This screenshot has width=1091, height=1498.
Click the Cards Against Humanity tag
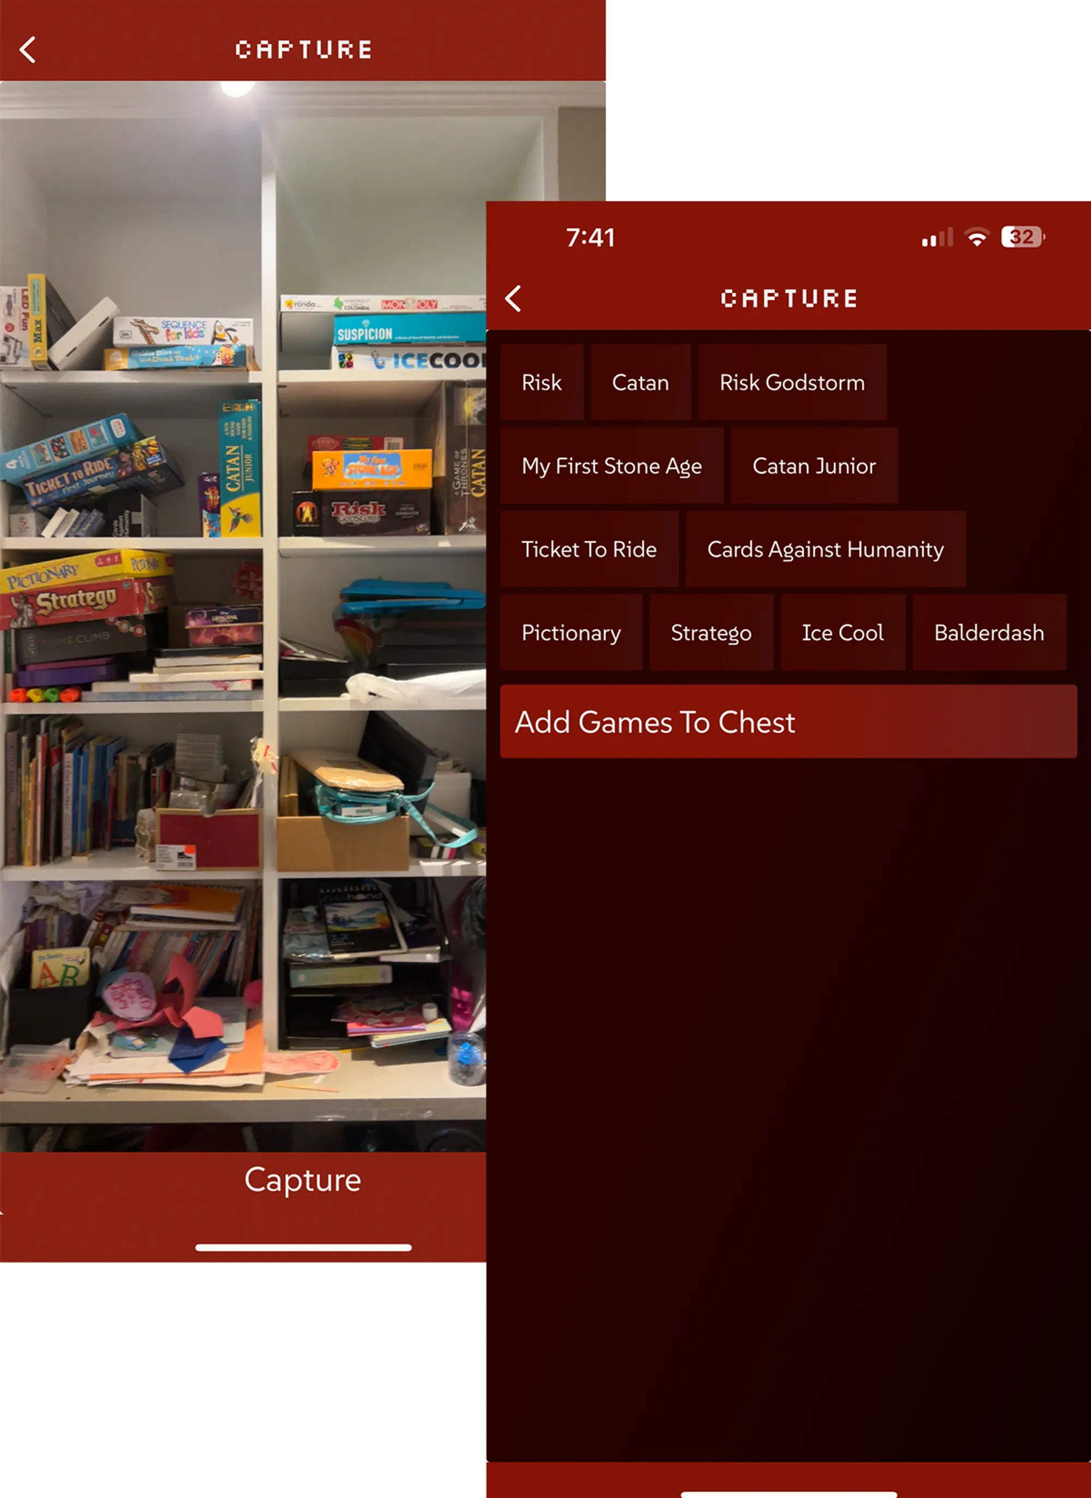click(826, 549)
